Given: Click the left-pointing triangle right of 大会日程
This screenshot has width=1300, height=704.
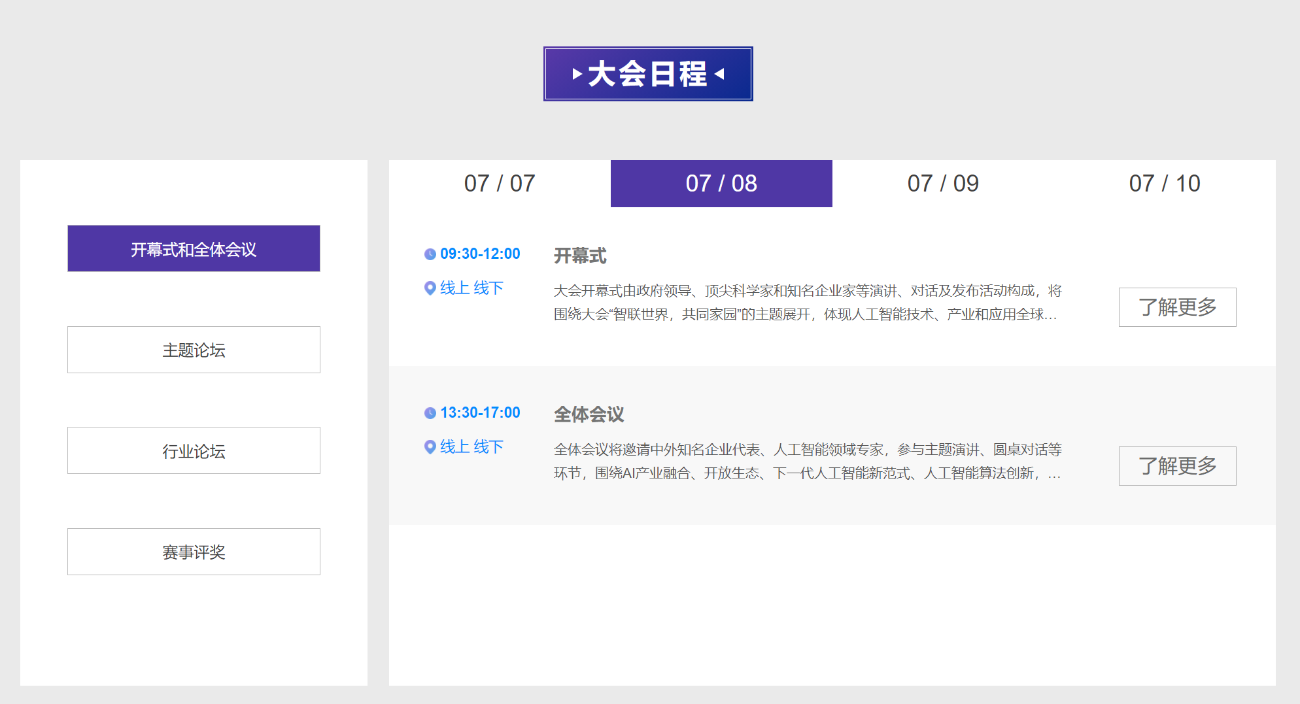Looking at the screenshot, I should click(x=719, y=74).
